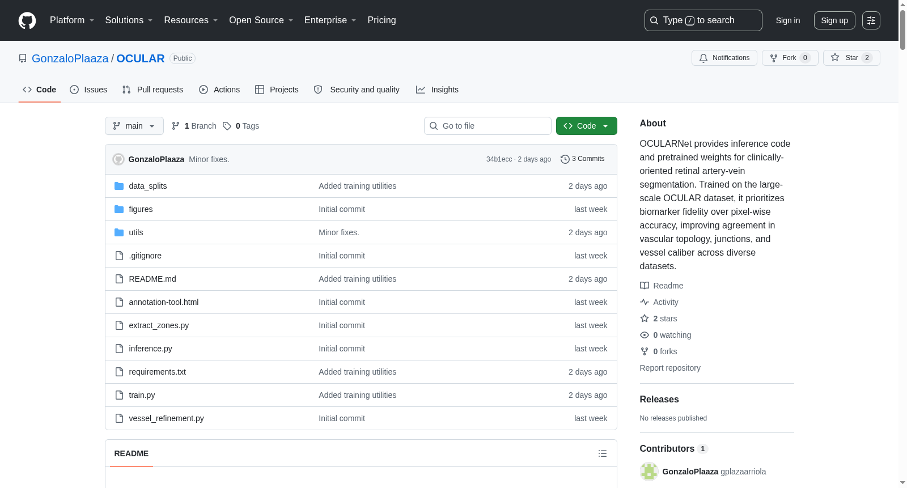Click the inference.py file icon

click(119, 349)
